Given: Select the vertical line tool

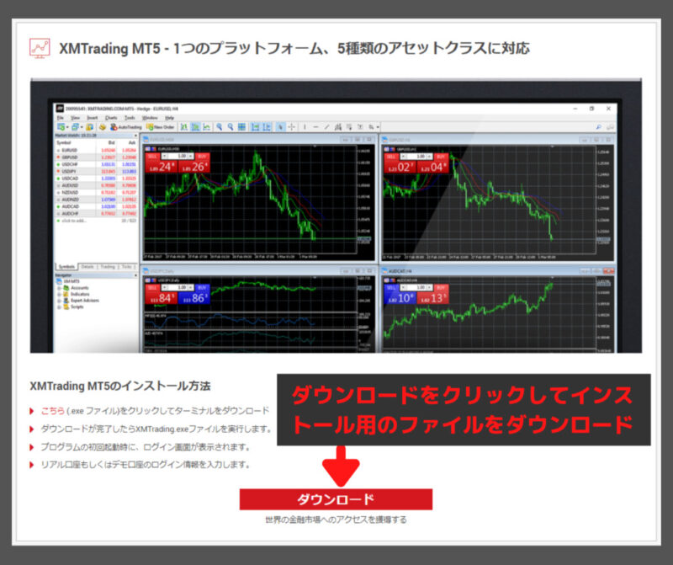Looking at the screenshot, I should point(305,127).
